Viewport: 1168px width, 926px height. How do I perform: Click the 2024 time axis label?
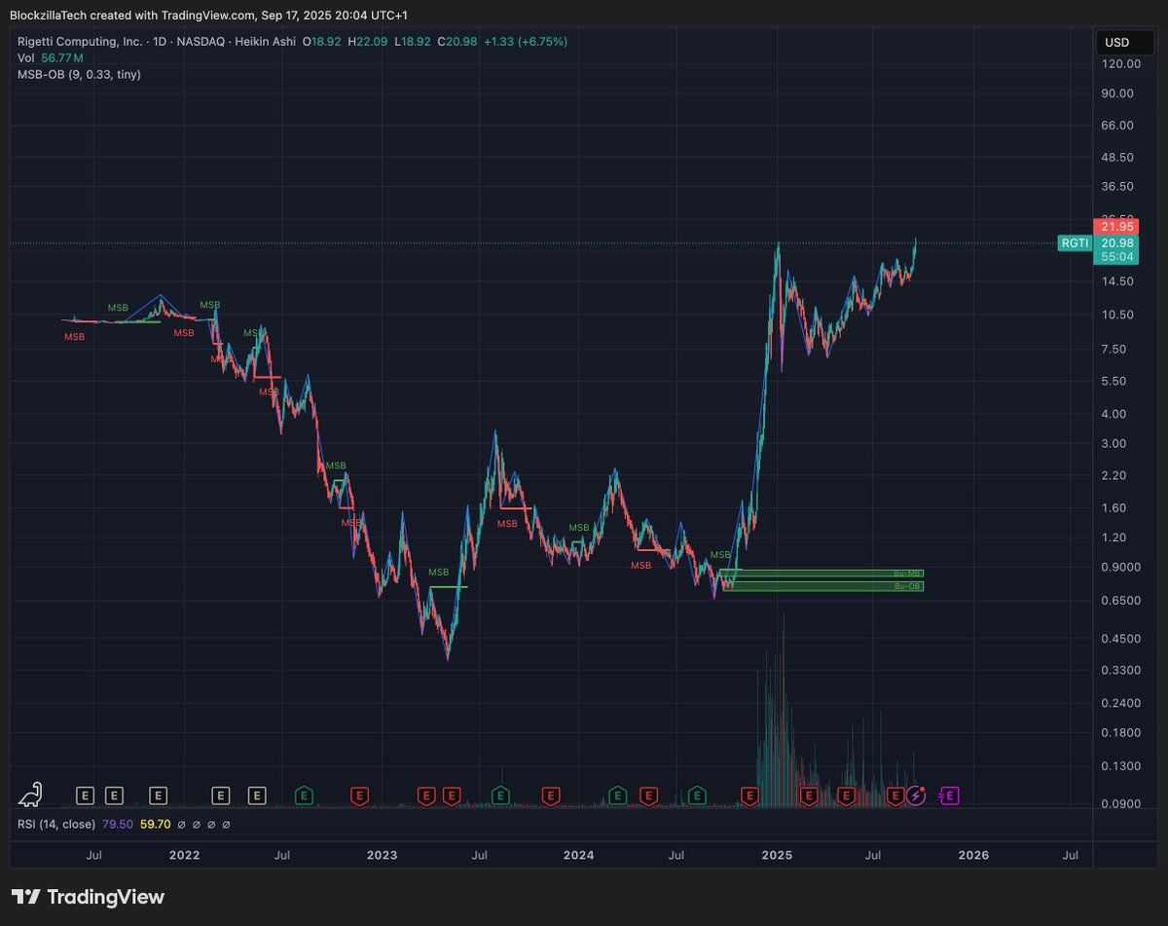pyautogui.click(x=578, y=856)
